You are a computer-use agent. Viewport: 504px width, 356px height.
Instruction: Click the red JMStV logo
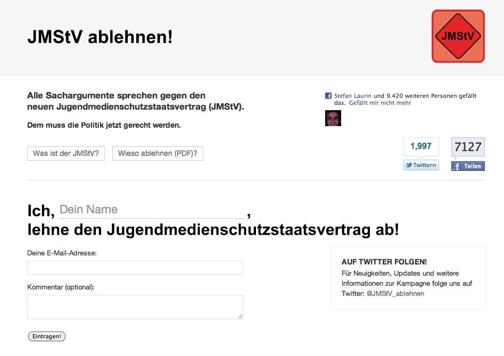pyautogui.click(x=458, y=36)
